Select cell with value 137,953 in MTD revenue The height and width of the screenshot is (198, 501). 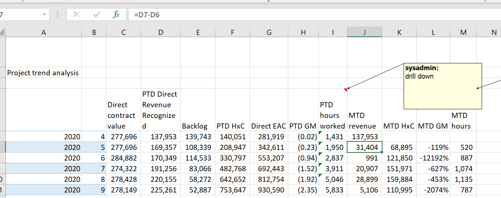(364, 137)
